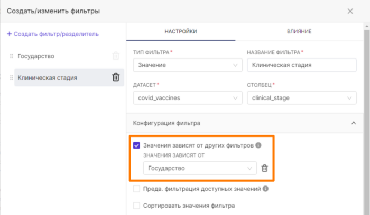Enable Предв. фильтрация доступных значений checkbox

pyautogui.click(x=136, y=189)
